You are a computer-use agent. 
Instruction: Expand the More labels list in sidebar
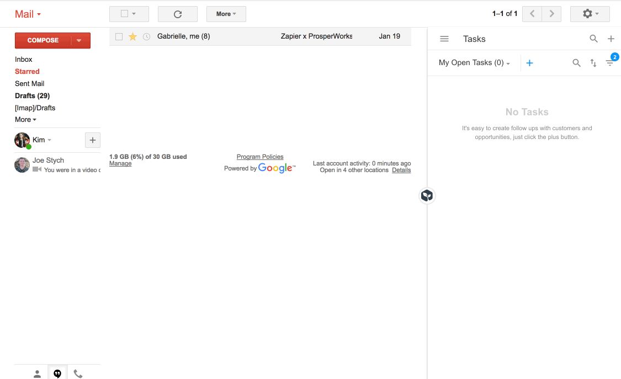(25, 120)
